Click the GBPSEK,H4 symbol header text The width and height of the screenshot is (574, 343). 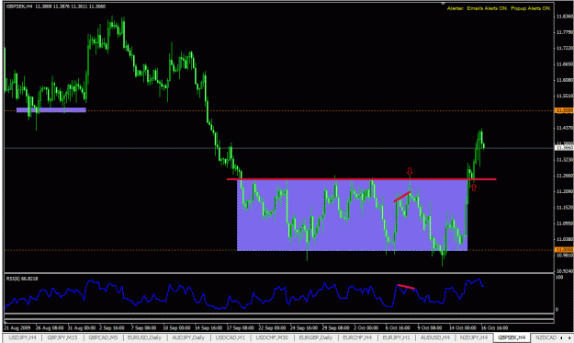pyautogui.click(x=19, y=6)
